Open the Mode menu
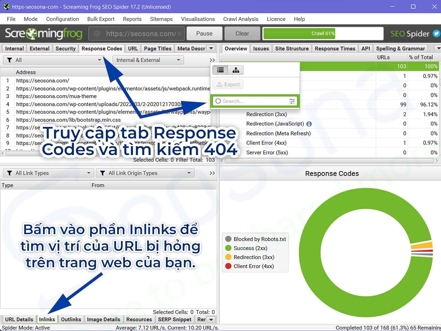Screen dimensions: 441x331 [31, 19]
